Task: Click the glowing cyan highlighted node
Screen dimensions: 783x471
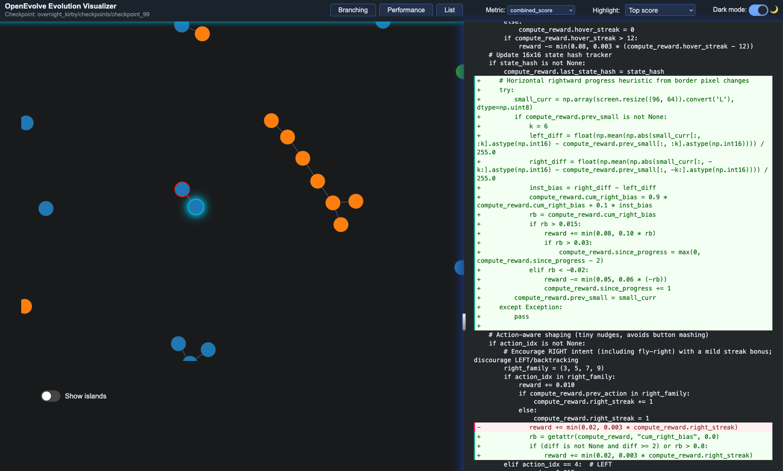Action: coord(196,207)
